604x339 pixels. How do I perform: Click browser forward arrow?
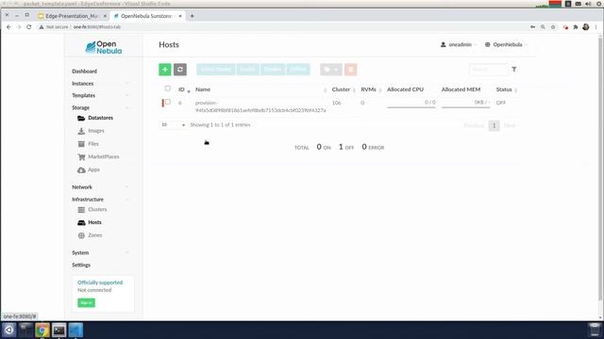tap(19, 27)
